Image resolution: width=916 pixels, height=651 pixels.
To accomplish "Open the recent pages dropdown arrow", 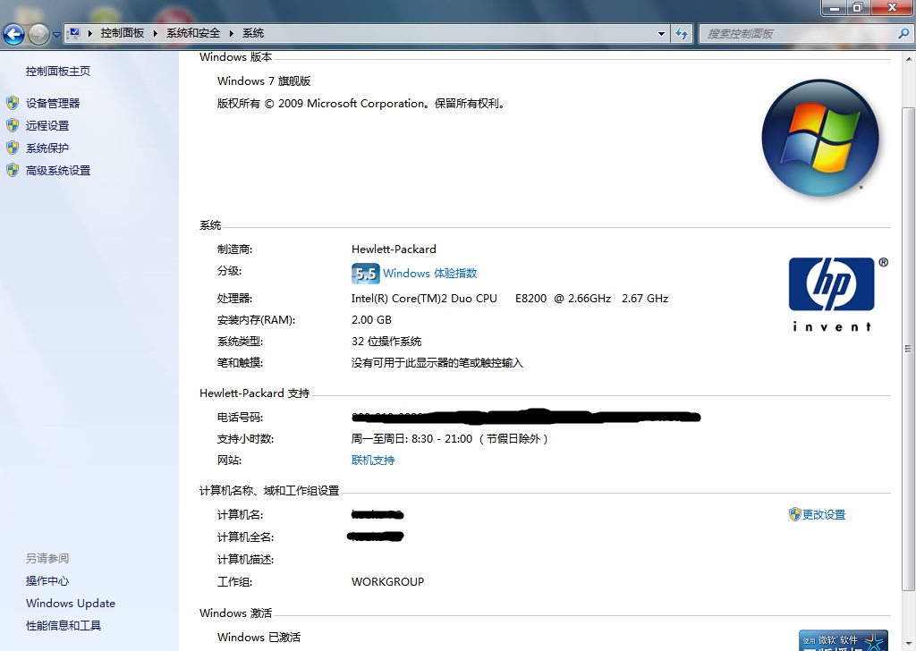I will (x=56, y=35).
